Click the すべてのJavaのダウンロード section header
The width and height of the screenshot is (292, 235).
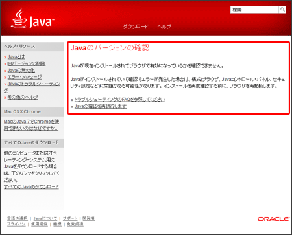(32, 142)
